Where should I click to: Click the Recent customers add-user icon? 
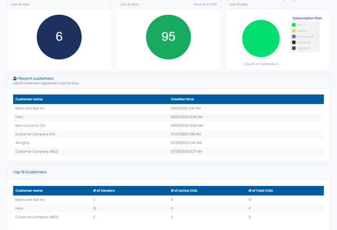tap(15, 79)
